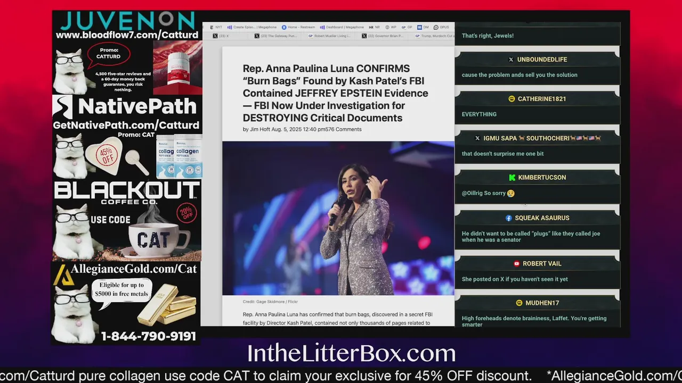This screenshot has height=383, width=682.
Task: Open the Dashboard Megaphone bookmark
Action: pos(342,27)
